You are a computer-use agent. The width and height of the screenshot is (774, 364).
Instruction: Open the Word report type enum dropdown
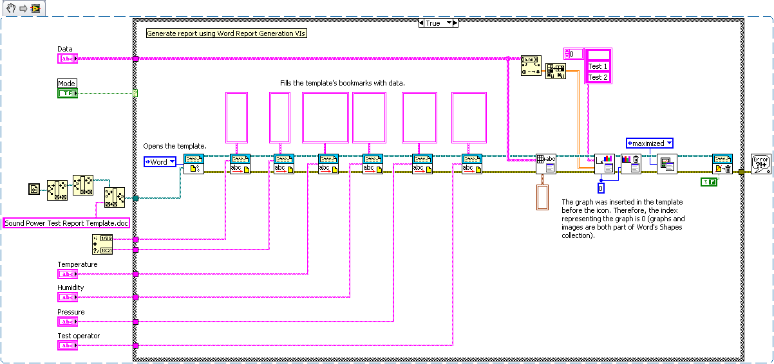coord(160,162)
